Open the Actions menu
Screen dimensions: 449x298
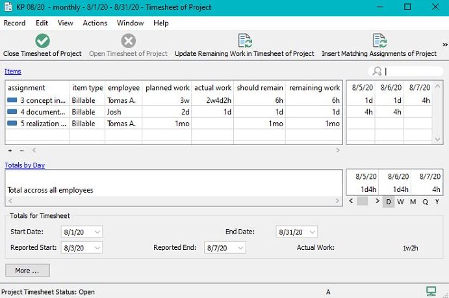click(95, 23)
